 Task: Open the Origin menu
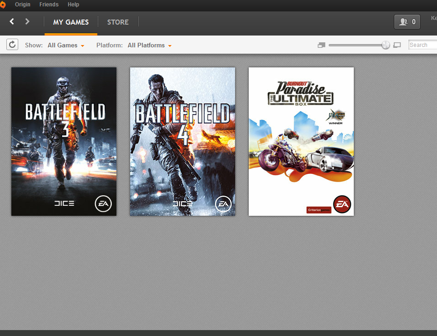23,5
